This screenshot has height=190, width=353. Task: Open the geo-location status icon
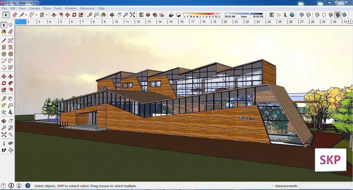pos(4,186)
